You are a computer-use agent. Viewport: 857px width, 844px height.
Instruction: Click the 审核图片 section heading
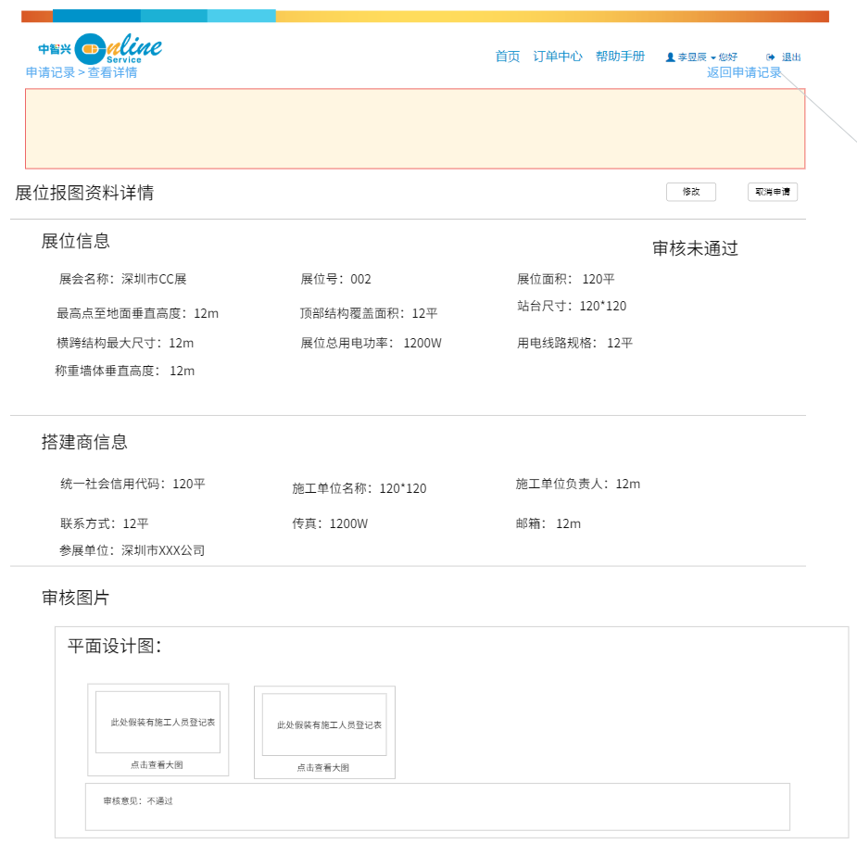(x=75, y=598)
